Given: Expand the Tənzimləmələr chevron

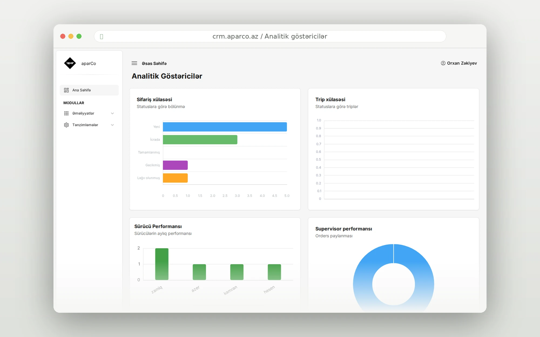Looking at the screenshot, I should pos(112,125).
